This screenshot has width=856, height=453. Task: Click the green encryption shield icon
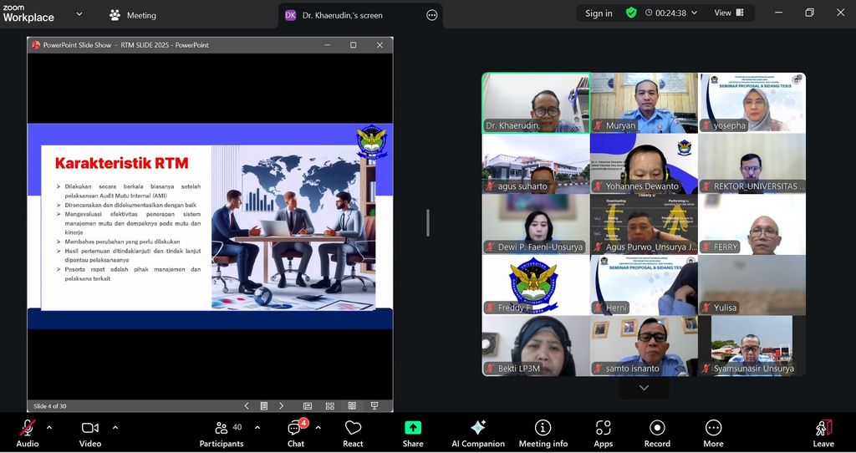[631, 13]
